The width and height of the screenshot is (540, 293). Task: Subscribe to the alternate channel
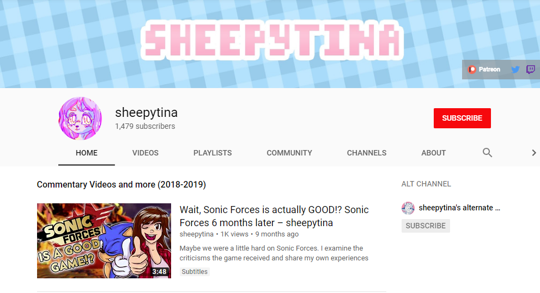(x=426, y=226)
